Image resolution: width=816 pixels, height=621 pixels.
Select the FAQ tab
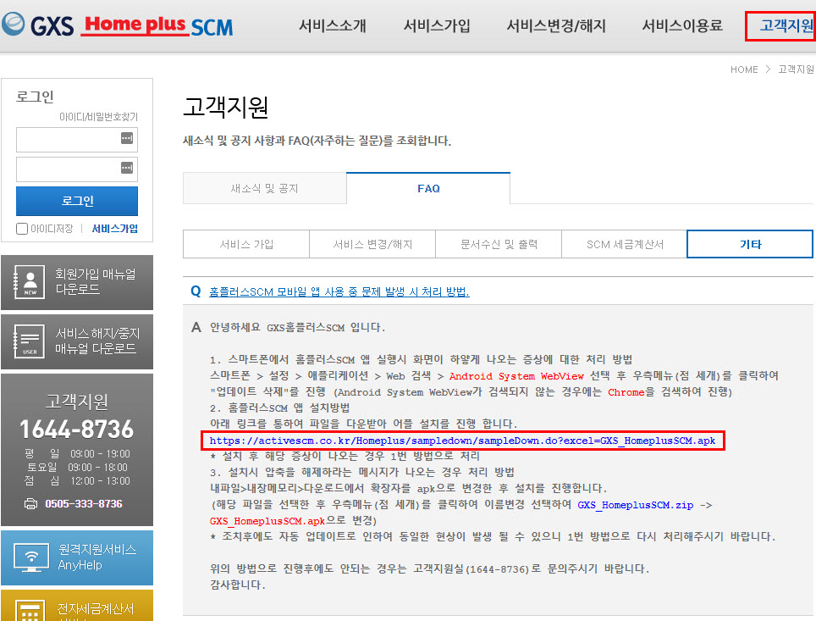(428, 188)
